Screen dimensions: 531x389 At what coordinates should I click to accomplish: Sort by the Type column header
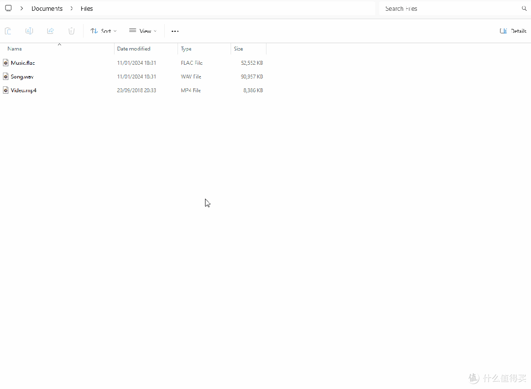[x=204, y=49]
